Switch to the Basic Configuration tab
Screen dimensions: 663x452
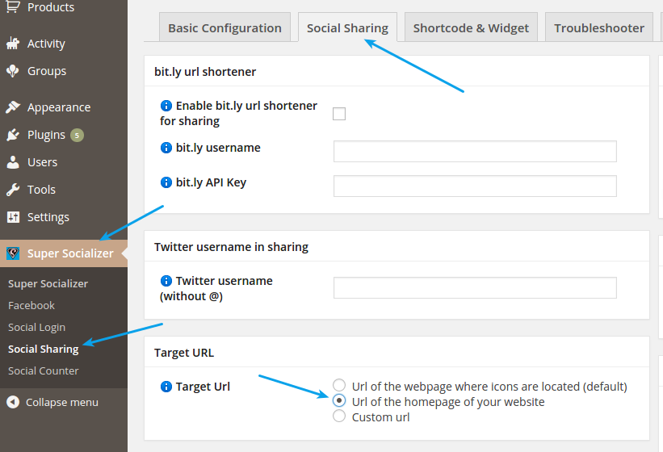[x=224, y=28]
